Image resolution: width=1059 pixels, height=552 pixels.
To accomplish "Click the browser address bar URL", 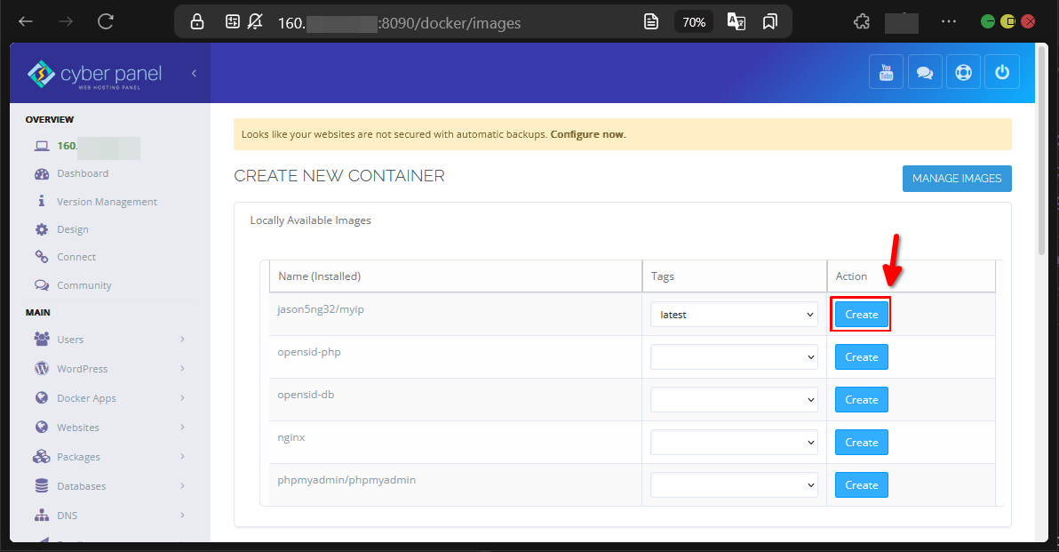I will (399, 23).
